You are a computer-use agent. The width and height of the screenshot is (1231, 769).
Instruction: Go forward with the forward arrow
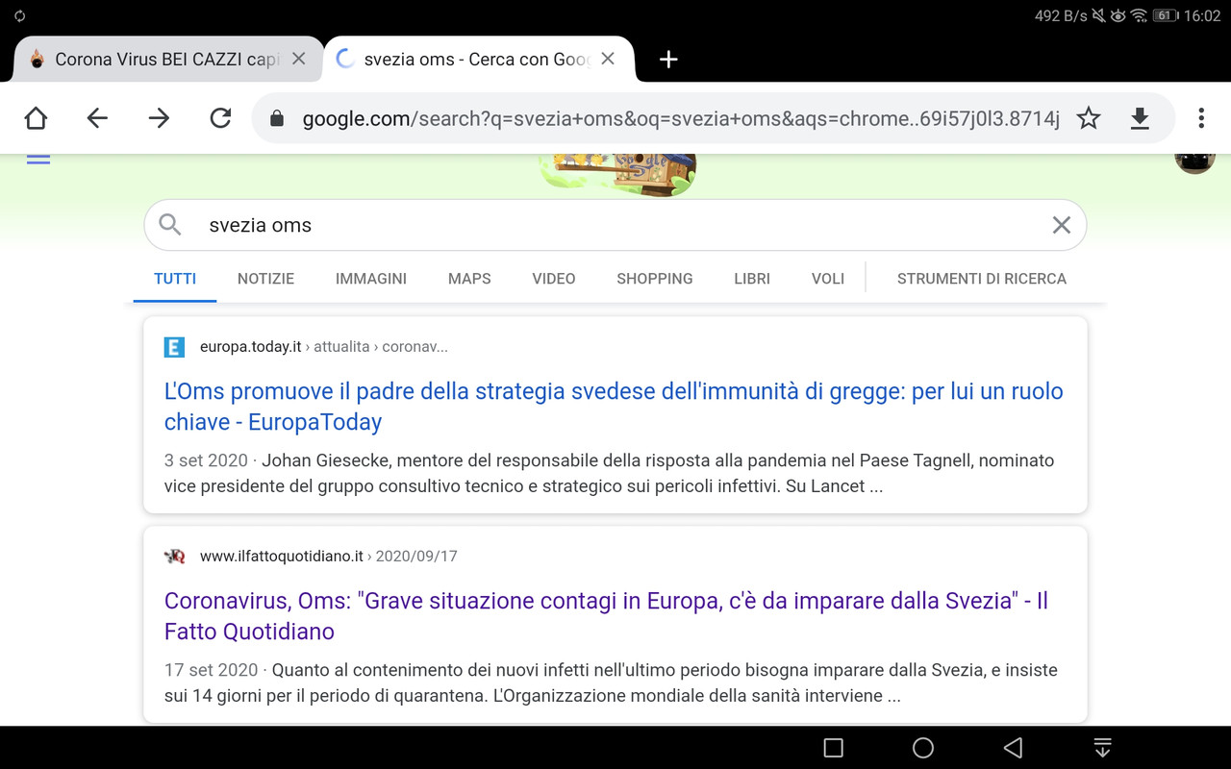(x=159, y=118)
